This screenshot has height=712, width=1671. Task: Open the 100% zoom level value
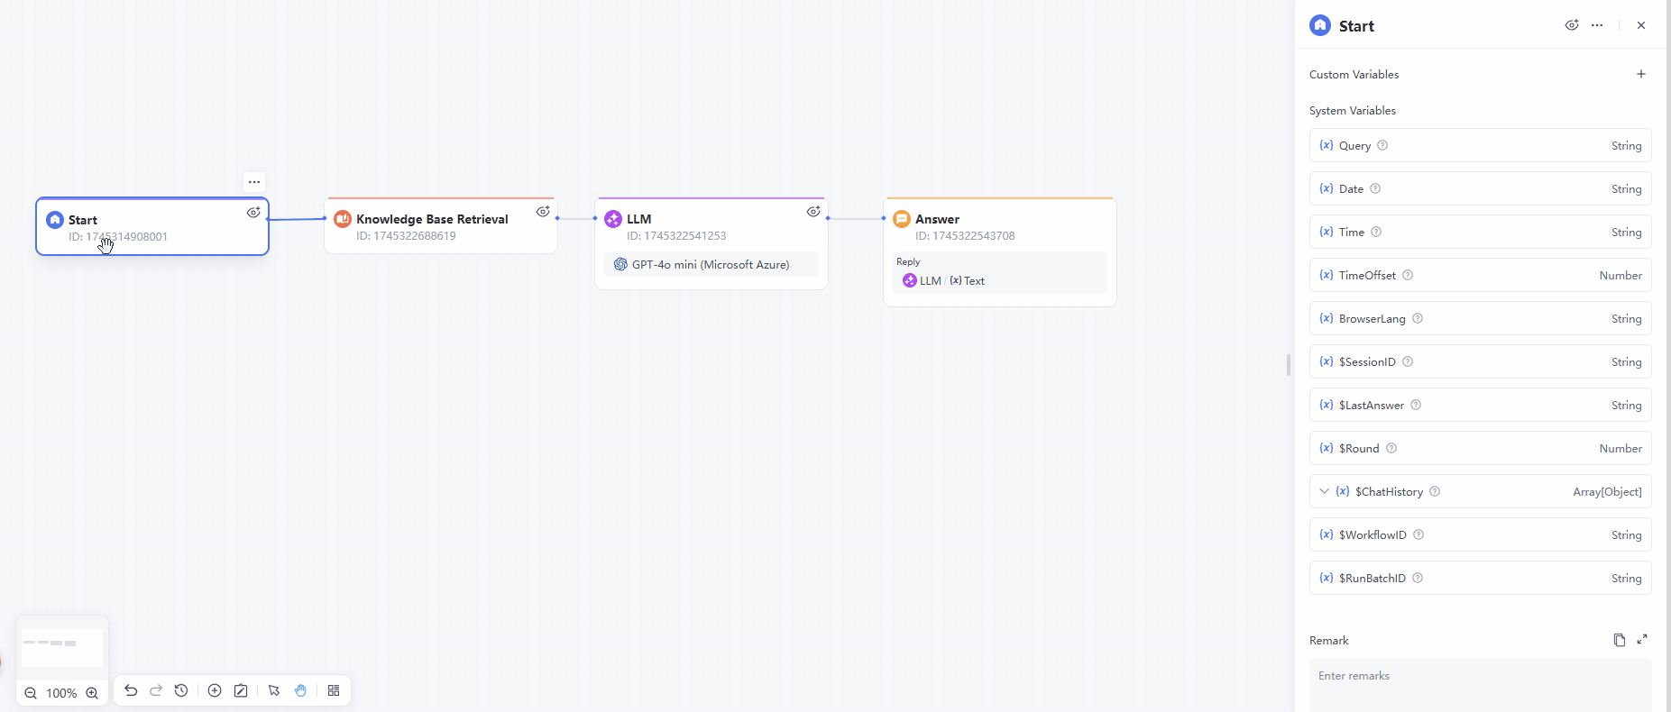click(x=61, y=693)
